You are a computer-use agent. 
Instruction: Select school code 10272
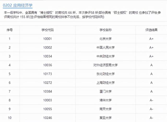click(47, 83)
